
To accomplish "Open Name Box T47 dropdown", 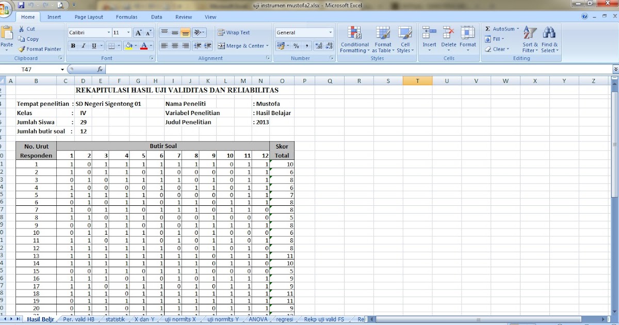I will click(x=62, y=69).
